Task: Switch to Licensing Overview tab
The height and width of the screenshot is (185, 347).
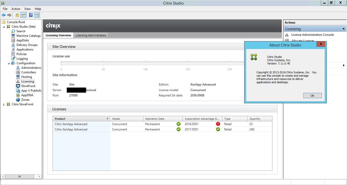Action: coord(58,35)
